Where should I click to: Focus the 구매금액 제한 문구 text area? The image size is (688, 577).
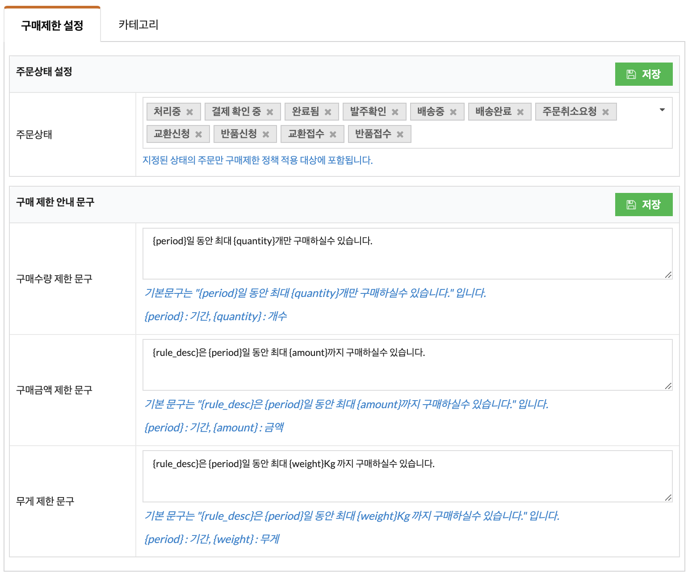(407, 365)
